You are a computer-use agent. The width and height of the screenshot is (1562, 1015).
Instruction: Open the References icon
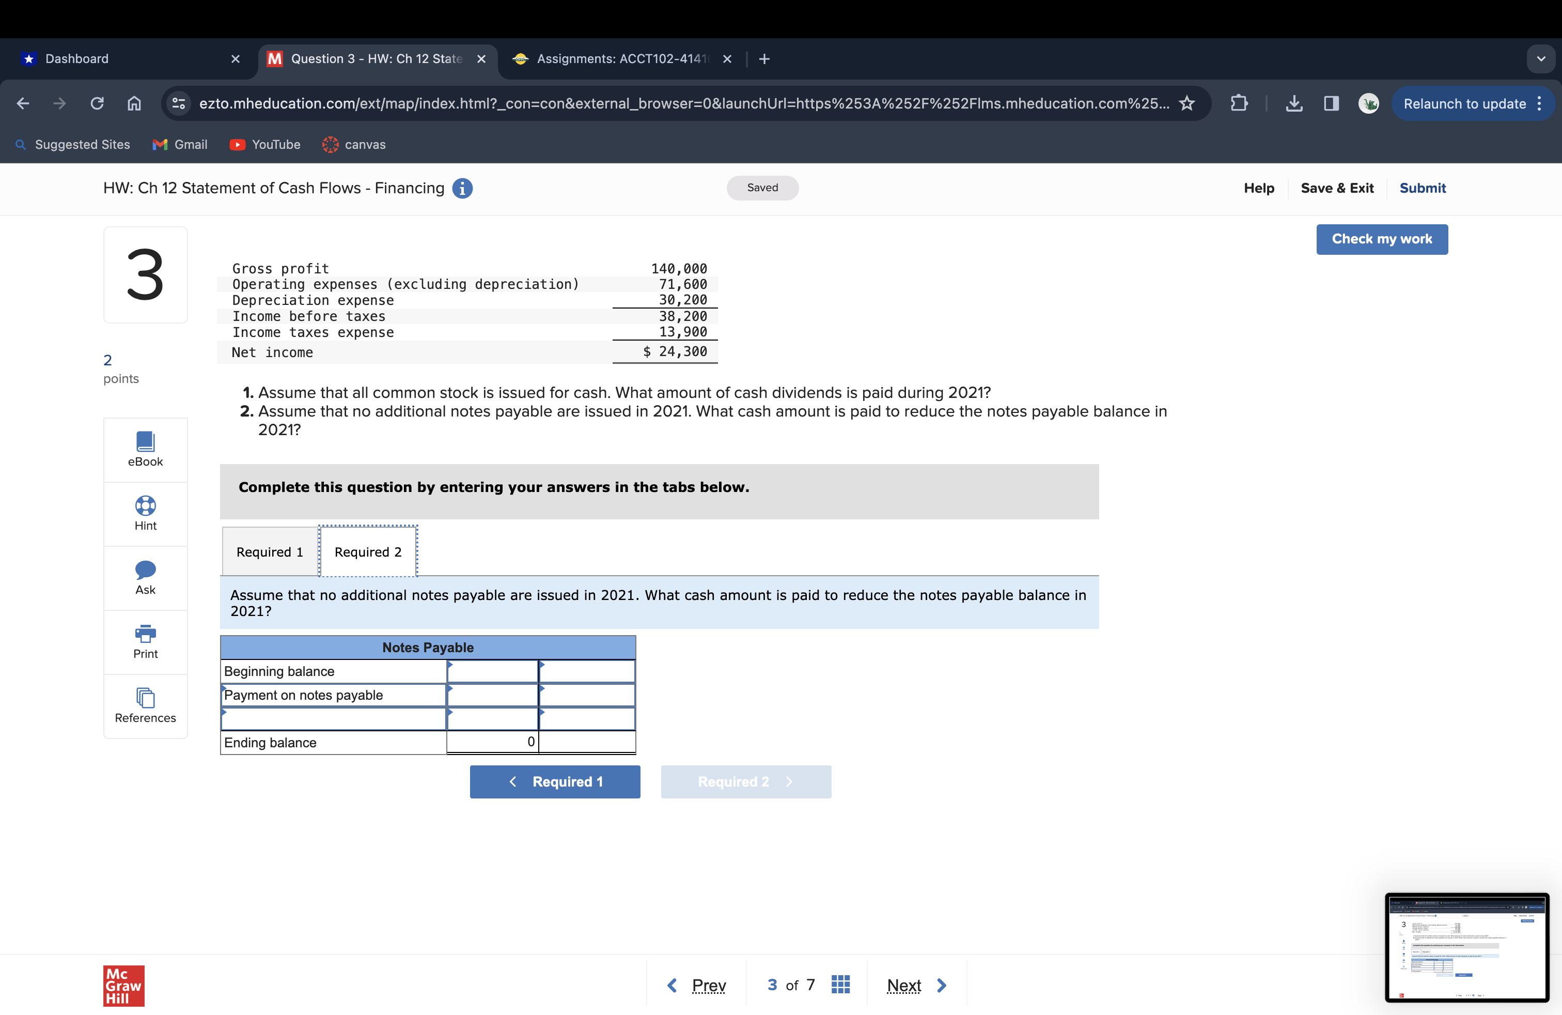click(x=145, y=697)
